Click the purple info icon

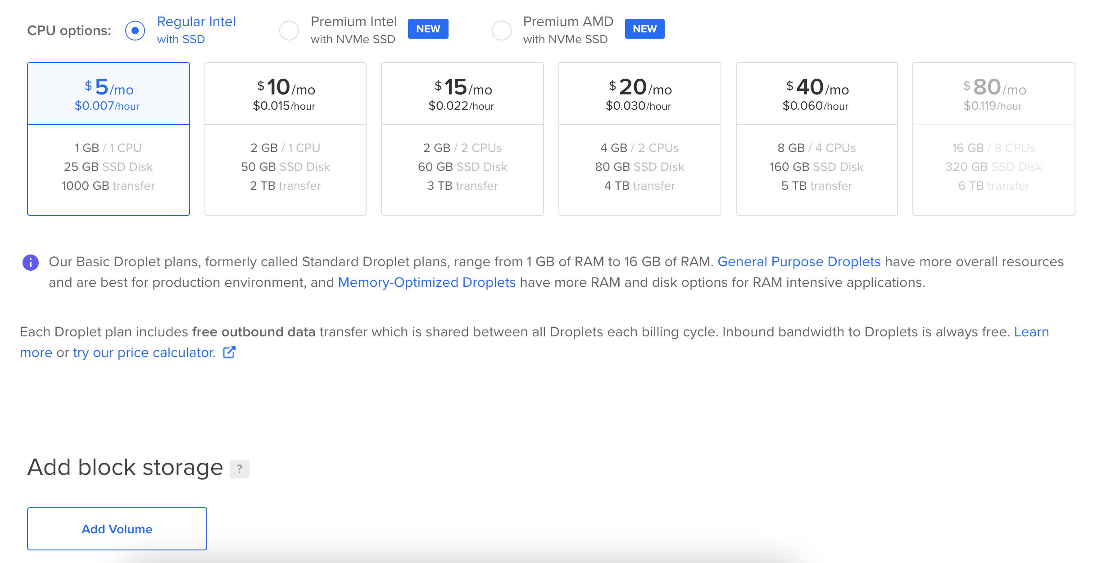click(x=31, y=263)
